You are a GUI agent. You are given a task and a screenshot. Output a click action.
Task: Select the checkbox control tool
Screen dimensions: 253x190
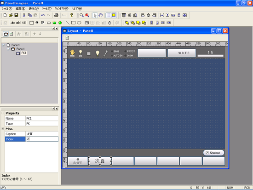[x=43, y=23]
